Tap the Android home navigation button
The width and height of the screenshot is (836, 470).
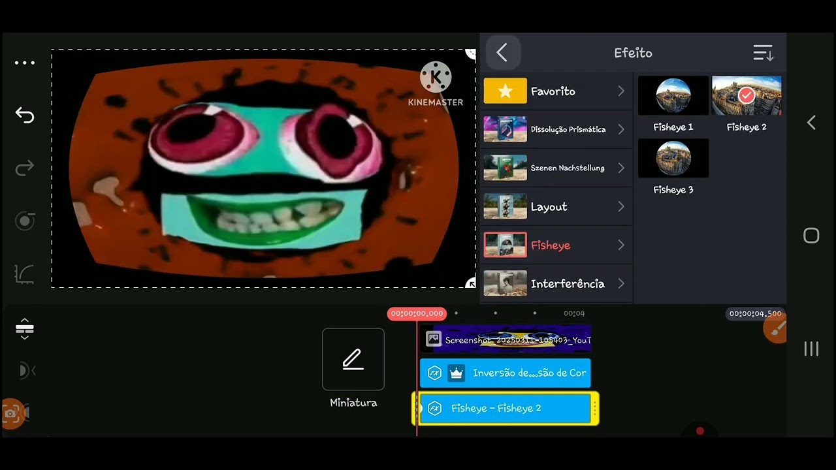[811, 236]
